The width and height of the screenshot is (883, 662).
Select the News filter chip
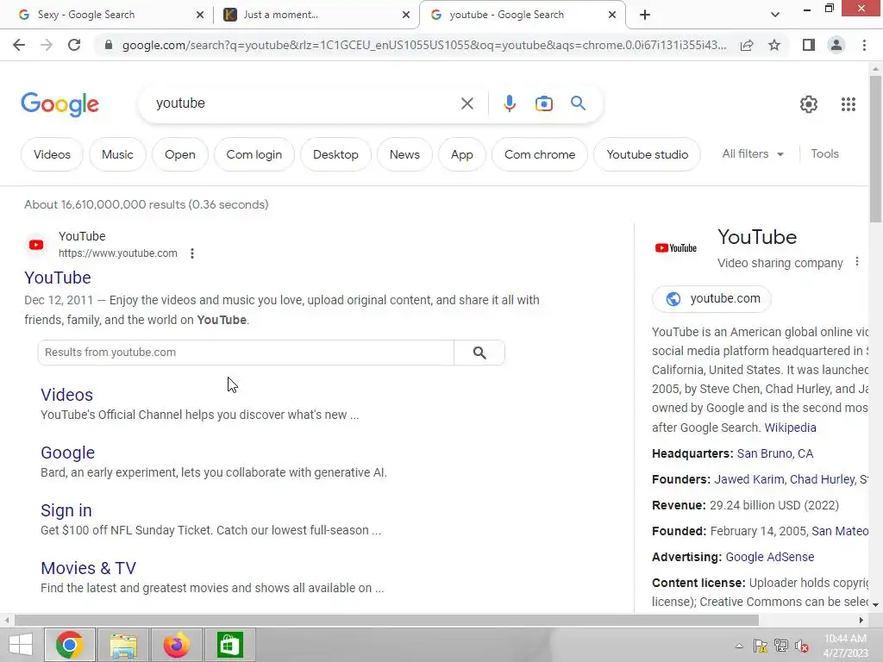click(x=404, y=154)
